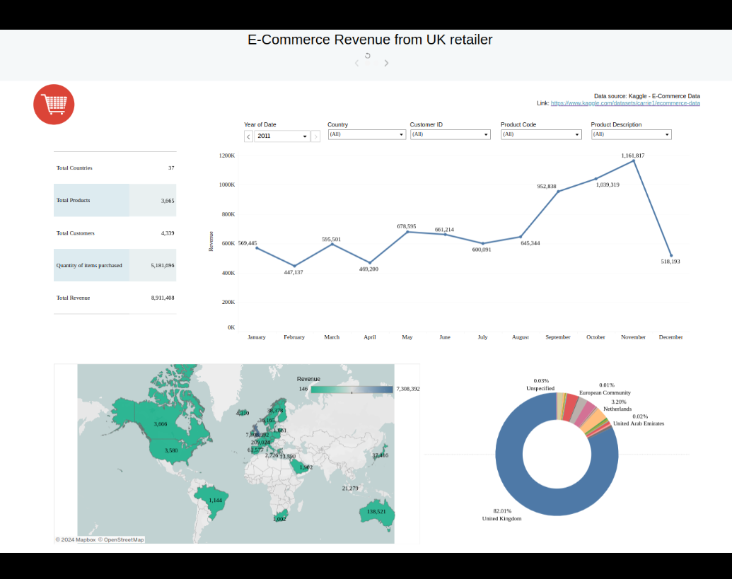The image size is (732, 579).
Task: Expand the Product Code (All) dropdown
Action: click(577, 134)
